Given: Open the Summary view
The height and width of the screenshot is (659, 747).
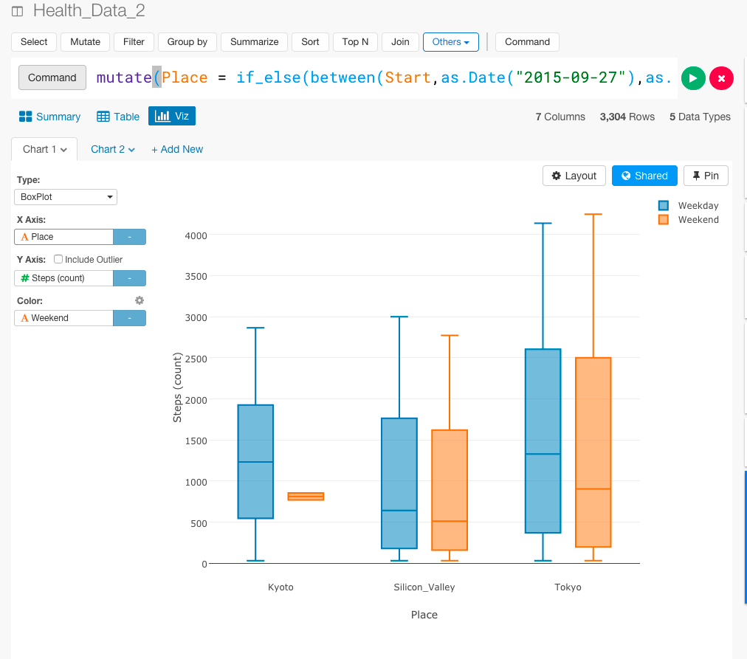Looking at the screenshot, I should tap(49, 117).
